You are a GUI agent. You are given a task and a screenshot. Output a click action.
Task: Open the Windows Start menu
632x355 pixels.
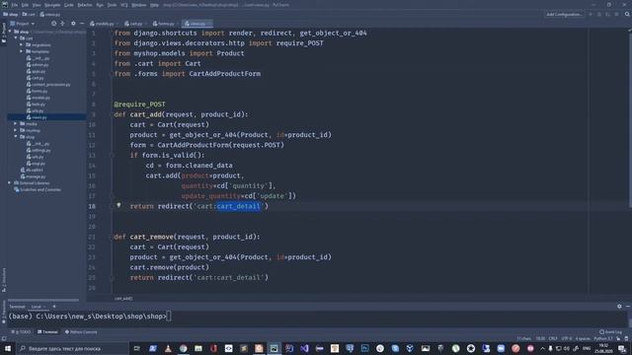[8, 348]
